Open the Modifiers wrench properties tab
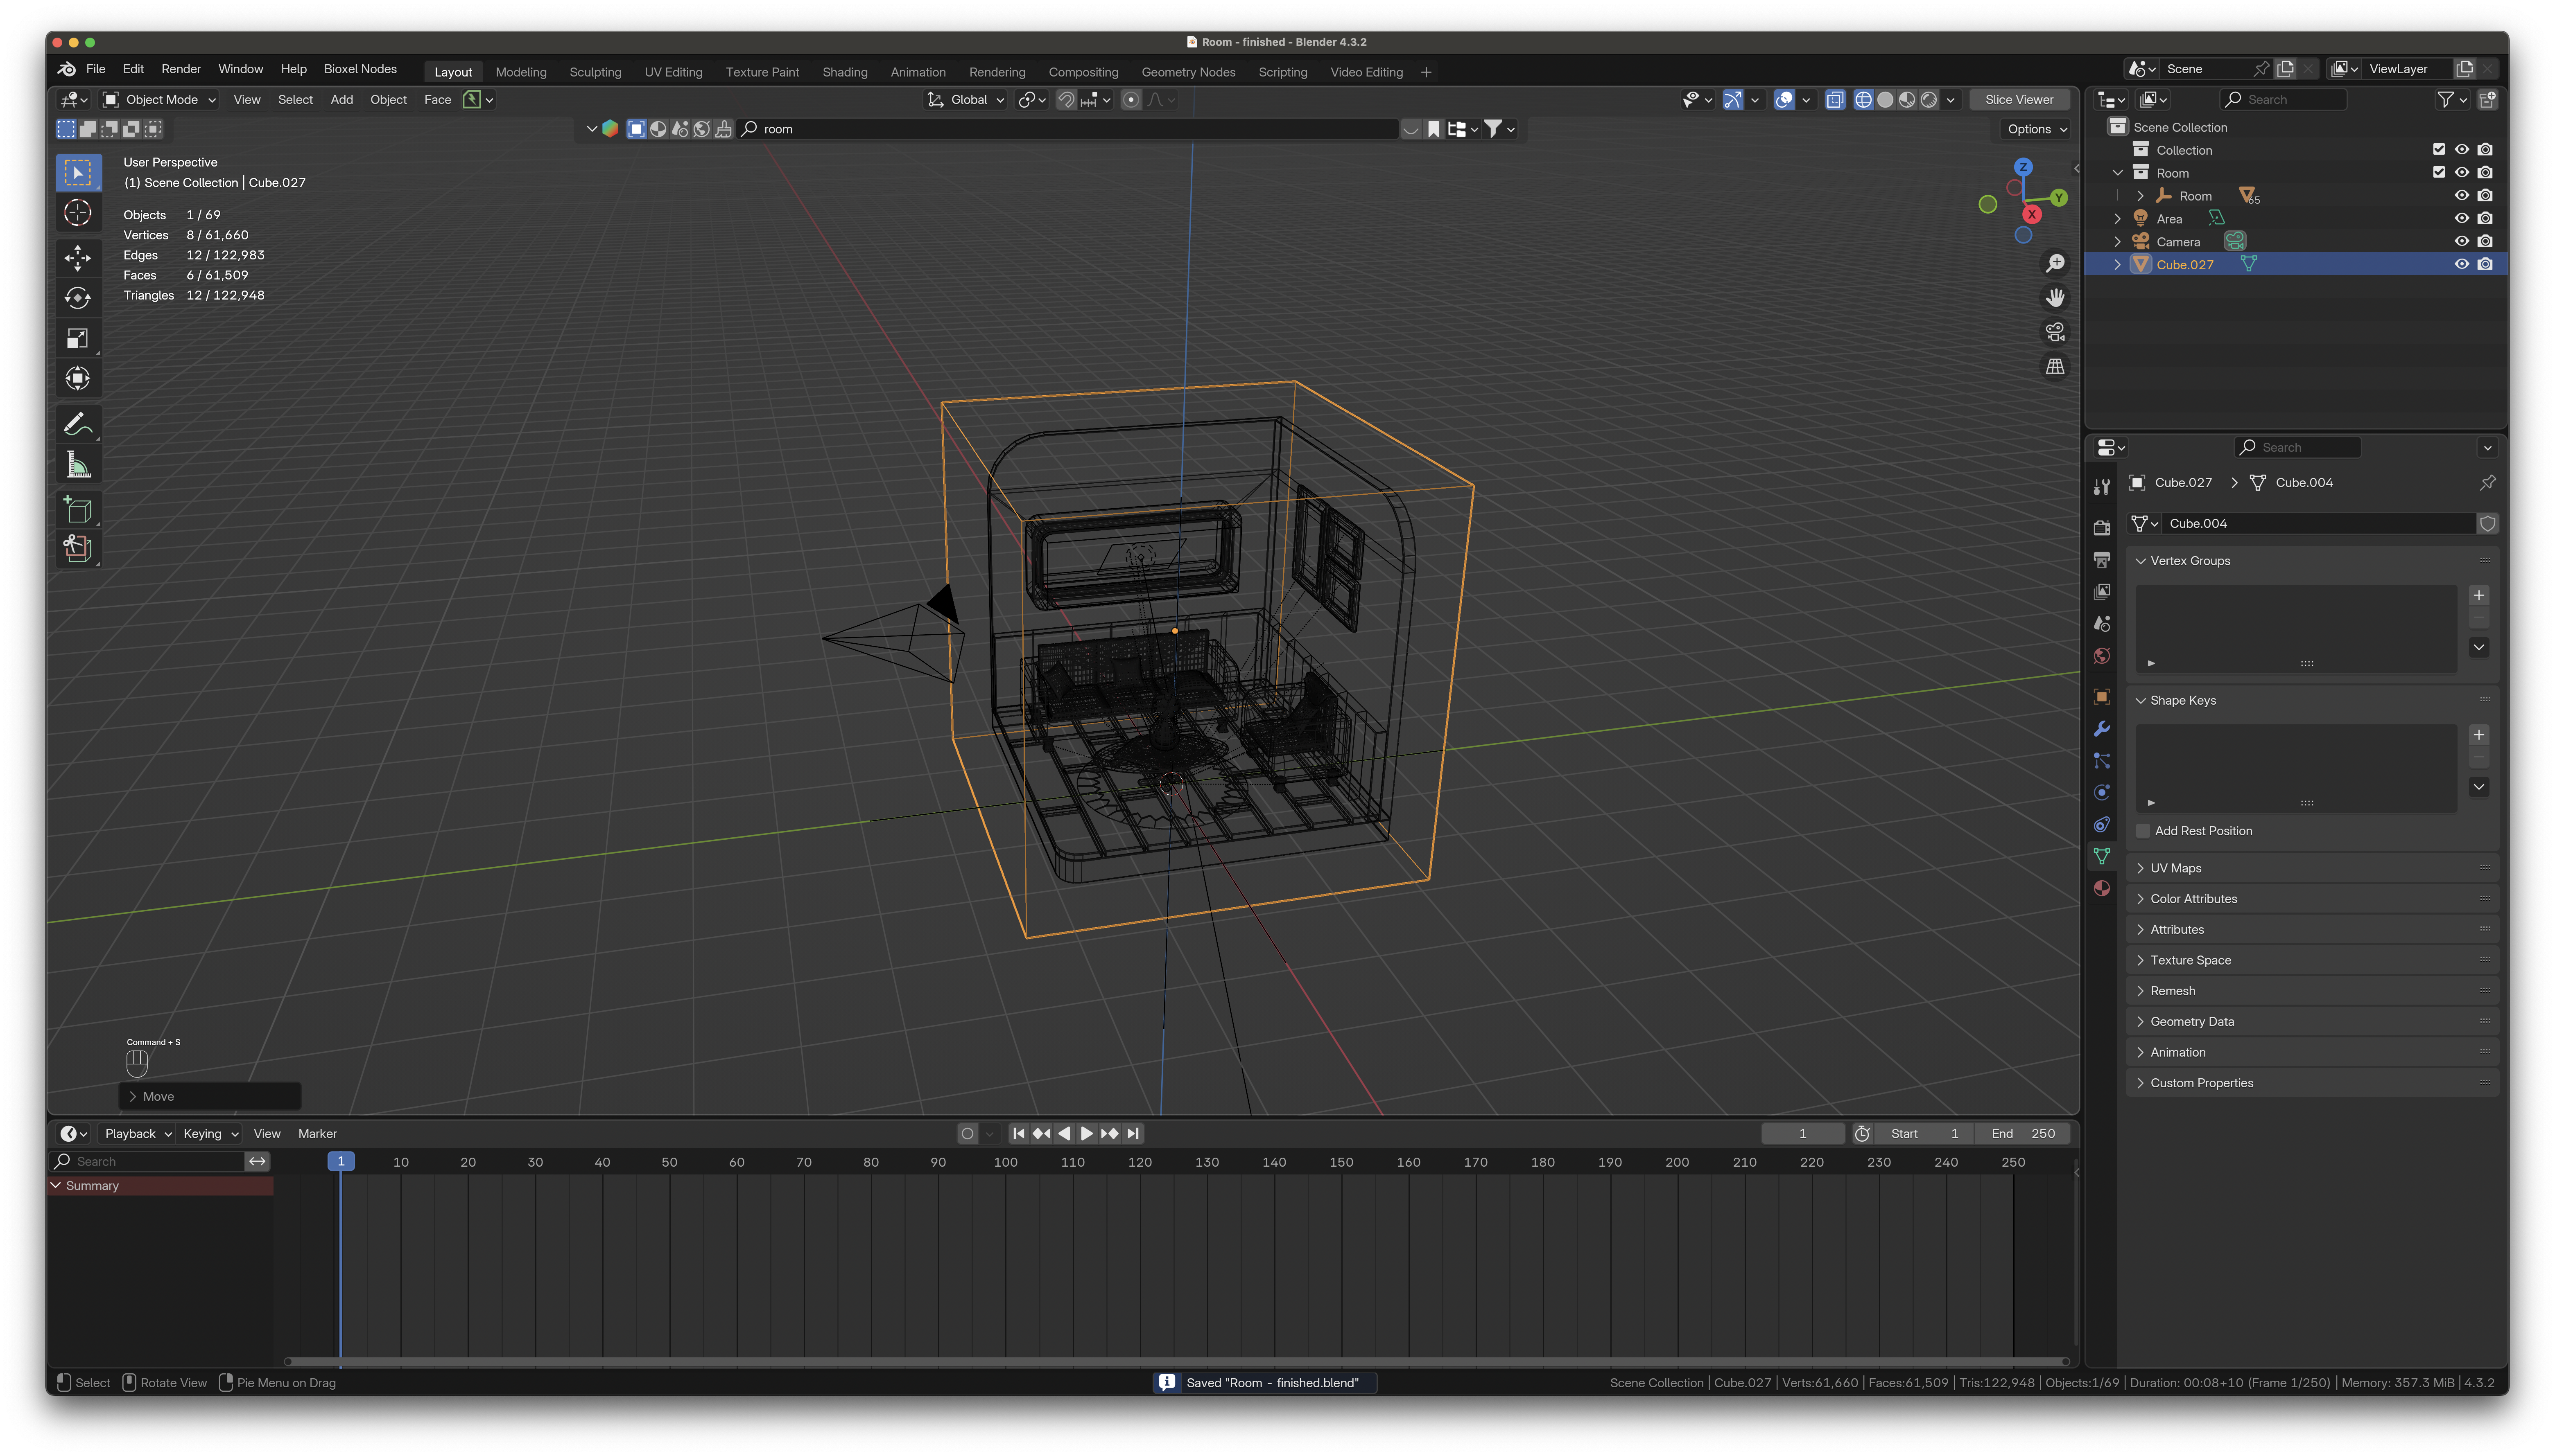Screen dimensions: 2555x1456 point(2102,728)
